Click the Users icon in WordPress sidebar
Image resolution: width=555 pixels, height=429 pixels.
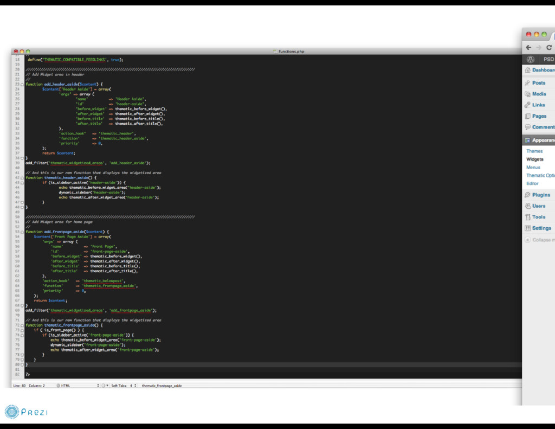(527, 206)
